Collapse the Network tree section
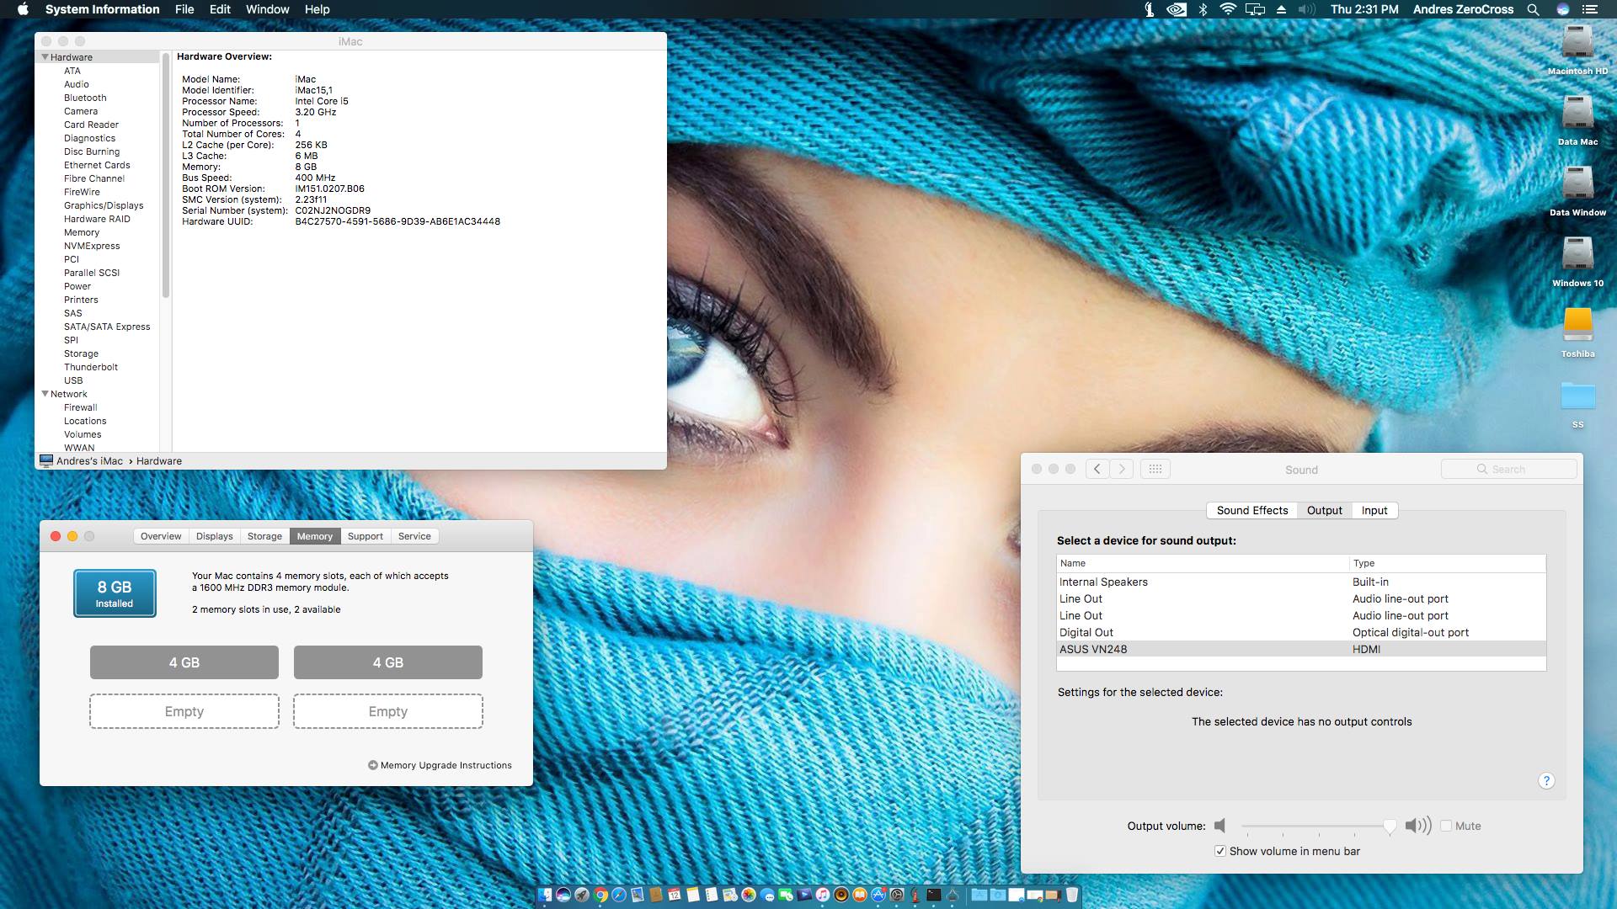This screenshot has width=1617, height=909. tap(45, 394)
